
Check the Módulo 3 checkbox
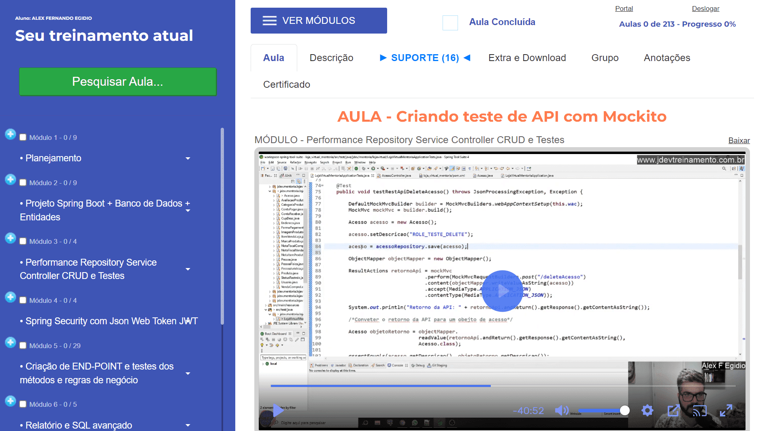point(23,241)
